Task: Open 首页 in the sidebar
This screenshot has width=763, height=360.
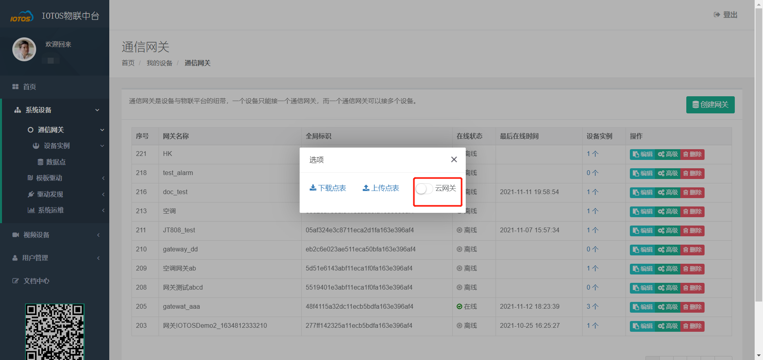Action: [29, 87]
